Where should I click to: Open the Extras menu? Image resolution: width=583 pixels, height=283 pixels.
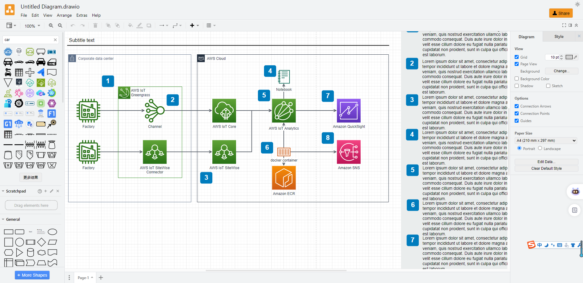tap(82, 15)
